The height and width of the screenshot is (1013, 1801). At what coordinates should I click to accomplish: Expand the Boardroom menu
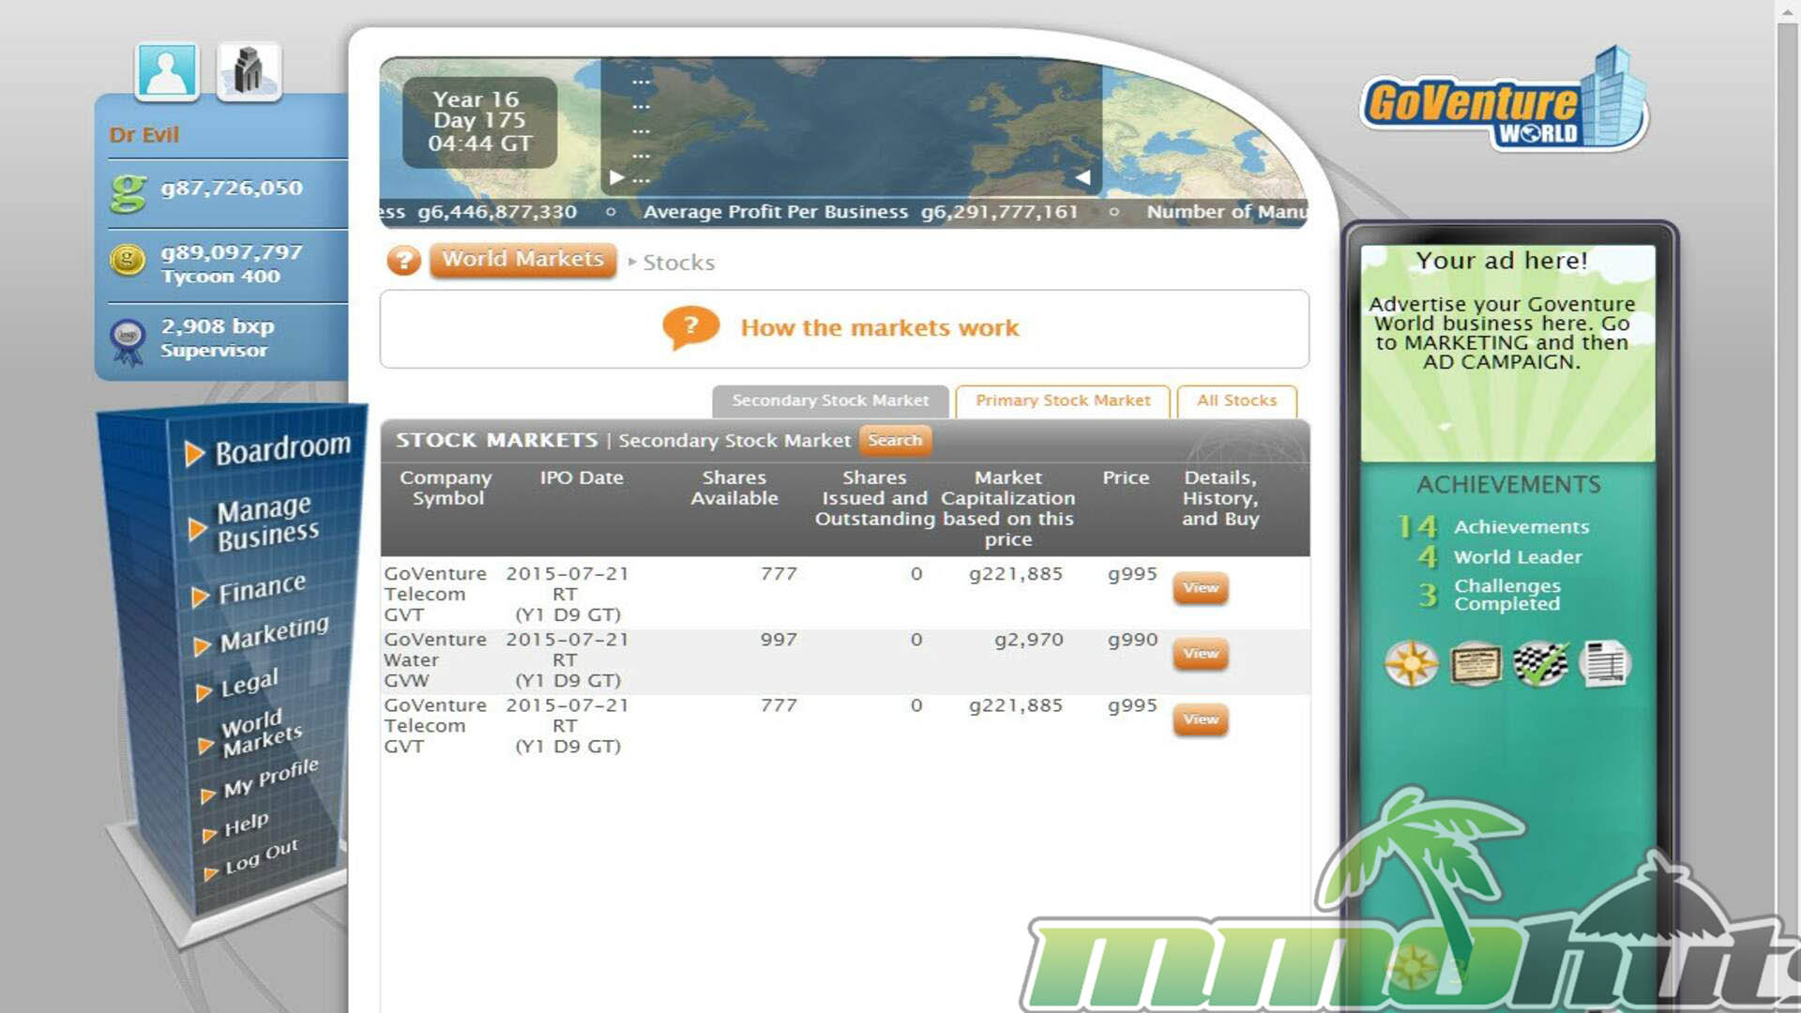[281, 449]
